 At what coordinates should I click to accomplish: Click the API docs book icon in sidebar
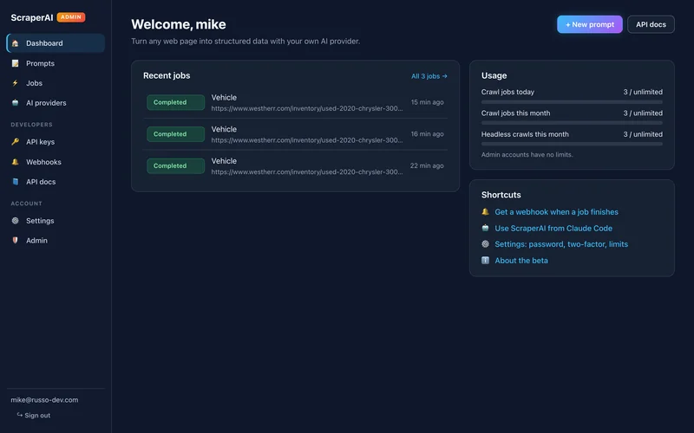pyautogui.click(x=15, y=182)
